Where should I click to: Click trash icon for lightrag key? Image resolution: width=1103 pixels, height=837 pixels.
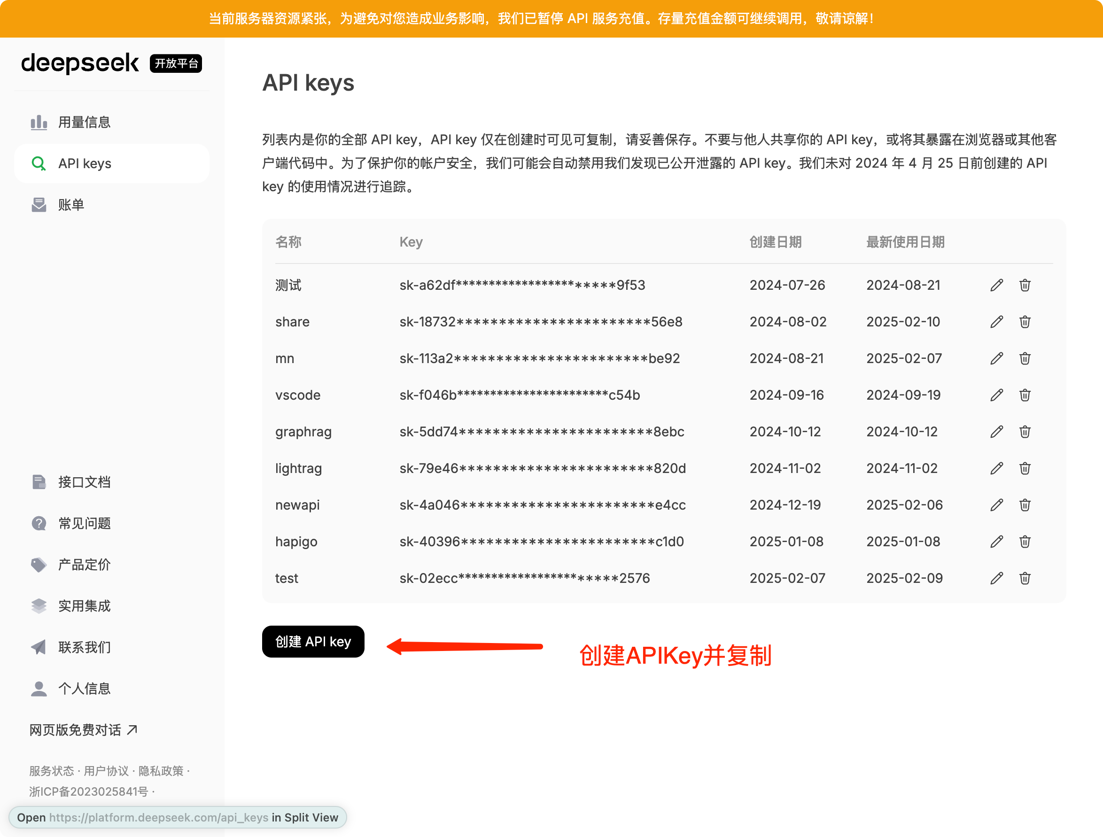(x=1025, y=469)
